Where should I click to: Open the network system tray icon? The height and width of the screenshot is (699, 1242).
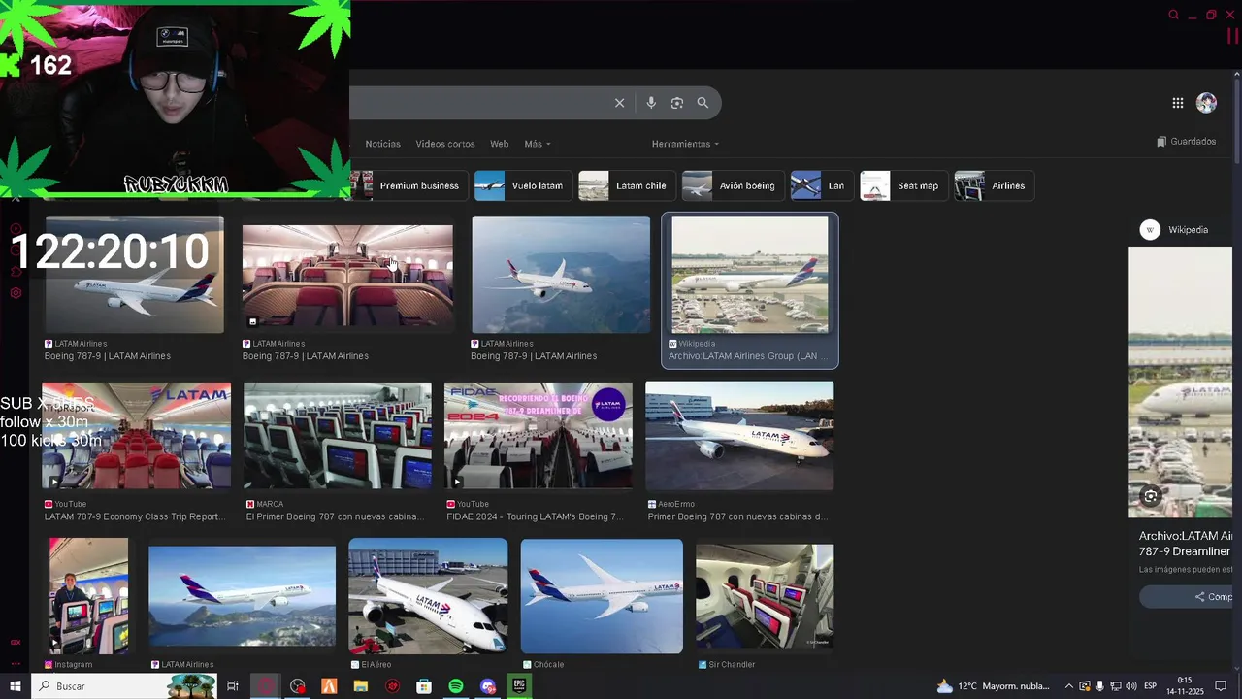tap(1116, 686)
